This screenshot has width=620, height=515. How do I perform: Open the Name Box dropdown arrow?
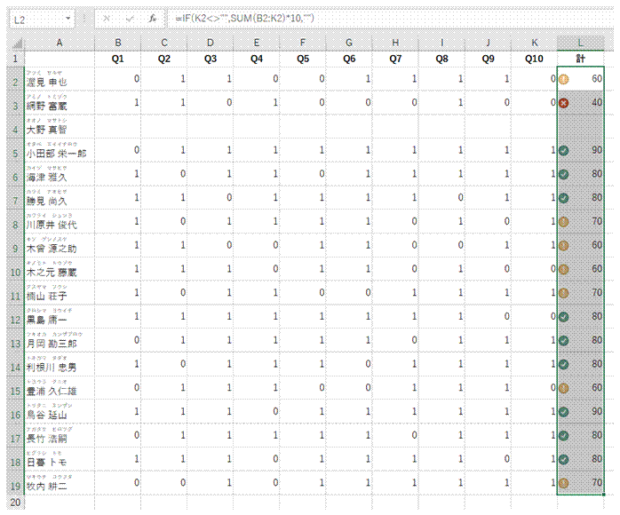click(68, 19)
